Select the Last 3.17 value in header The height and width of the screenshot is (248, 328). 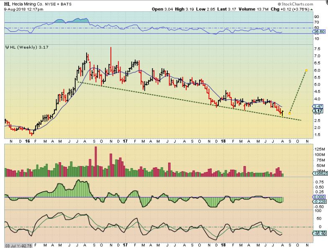click(x=227, y=9)
